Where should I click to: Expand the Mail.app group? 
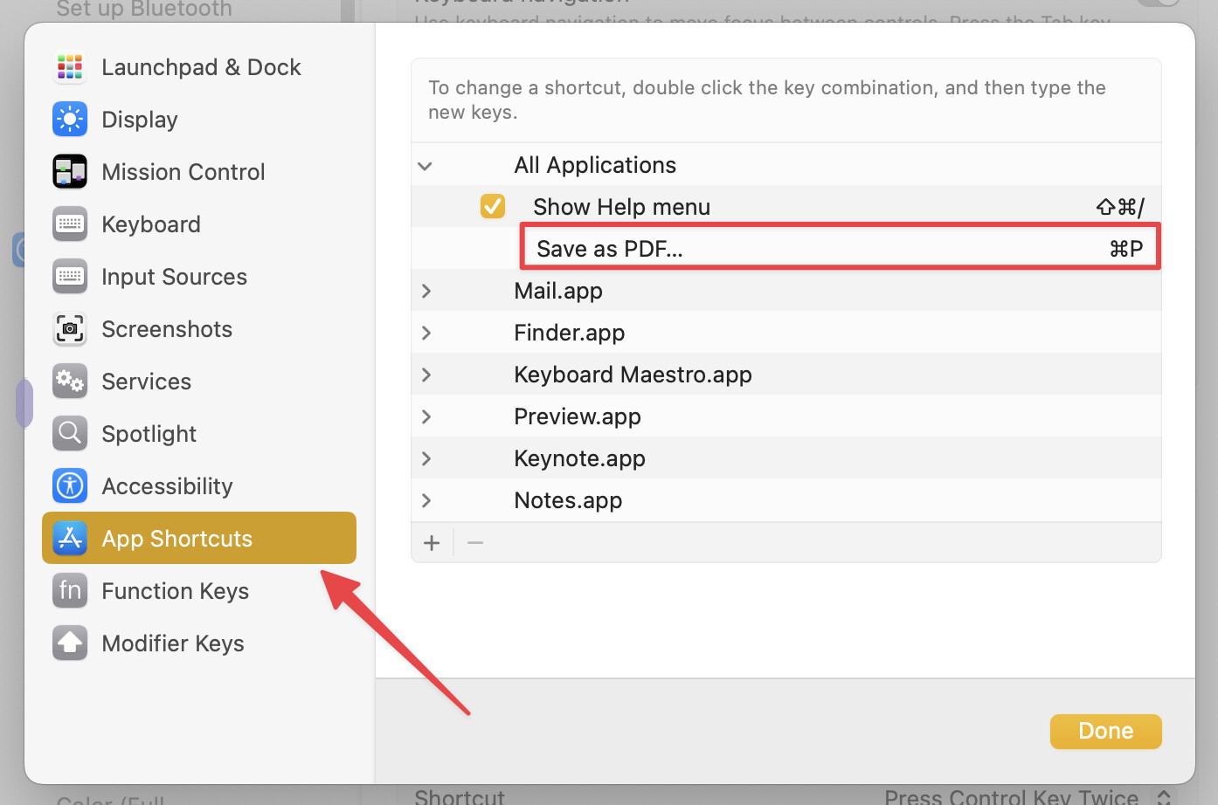tap(426, 291)
